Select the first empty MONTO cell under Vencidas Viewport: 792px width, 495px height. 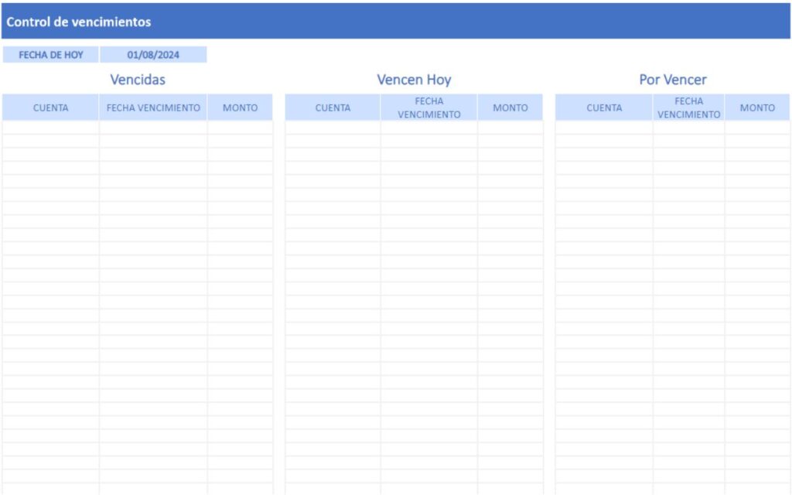241,126
